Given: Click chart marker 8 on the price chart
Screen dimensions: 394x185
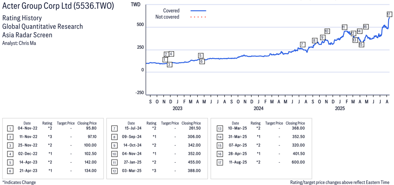Looking at the screenshot, I should pos(314,40).
